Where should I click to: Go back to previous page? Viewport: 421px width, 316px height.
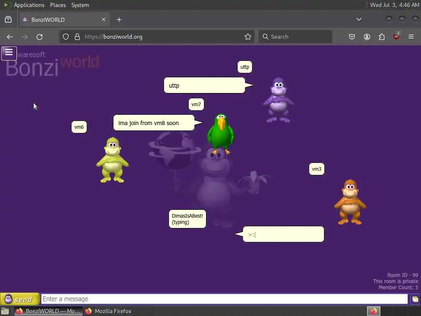(x=10, y=37)
